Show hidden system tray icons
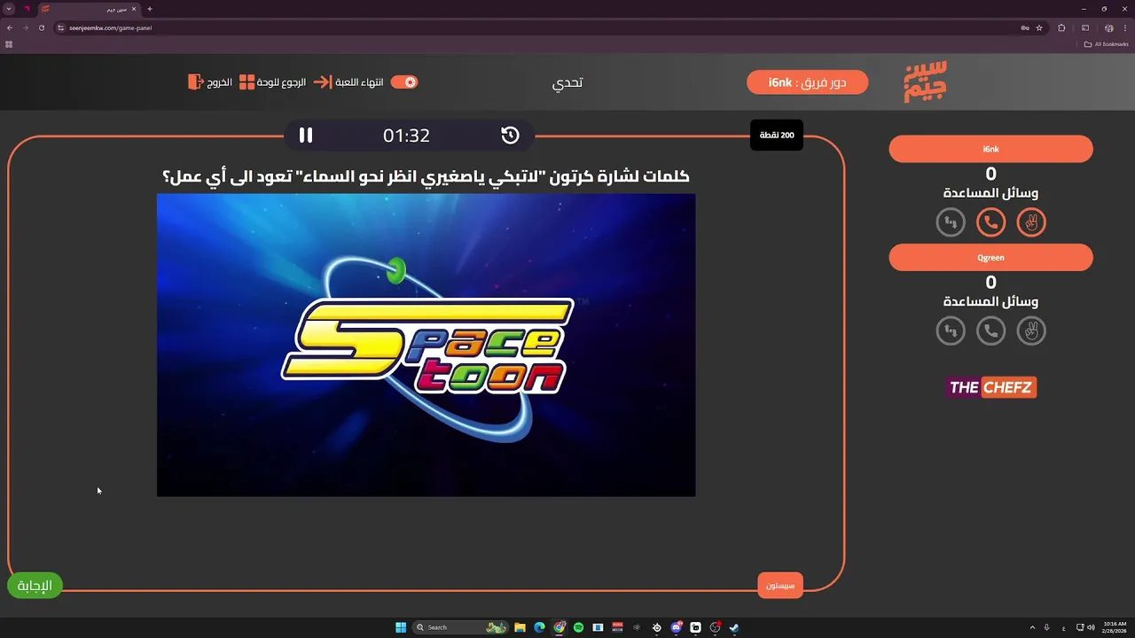Viewport: 1135px width, 638px height. [1032, 627]
